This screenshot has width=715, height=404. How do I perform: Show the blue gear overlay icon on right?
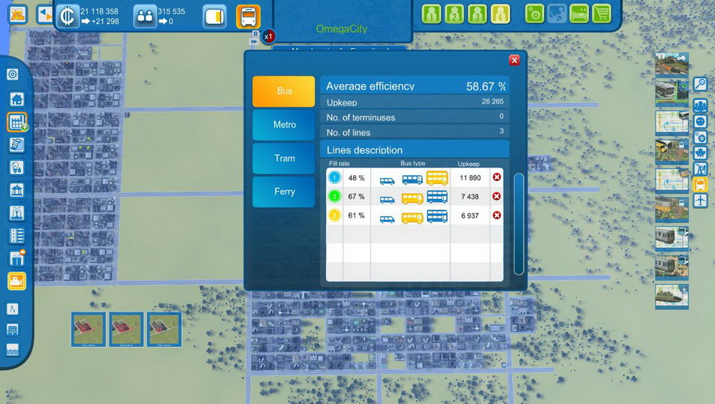[x=701, y=137]
